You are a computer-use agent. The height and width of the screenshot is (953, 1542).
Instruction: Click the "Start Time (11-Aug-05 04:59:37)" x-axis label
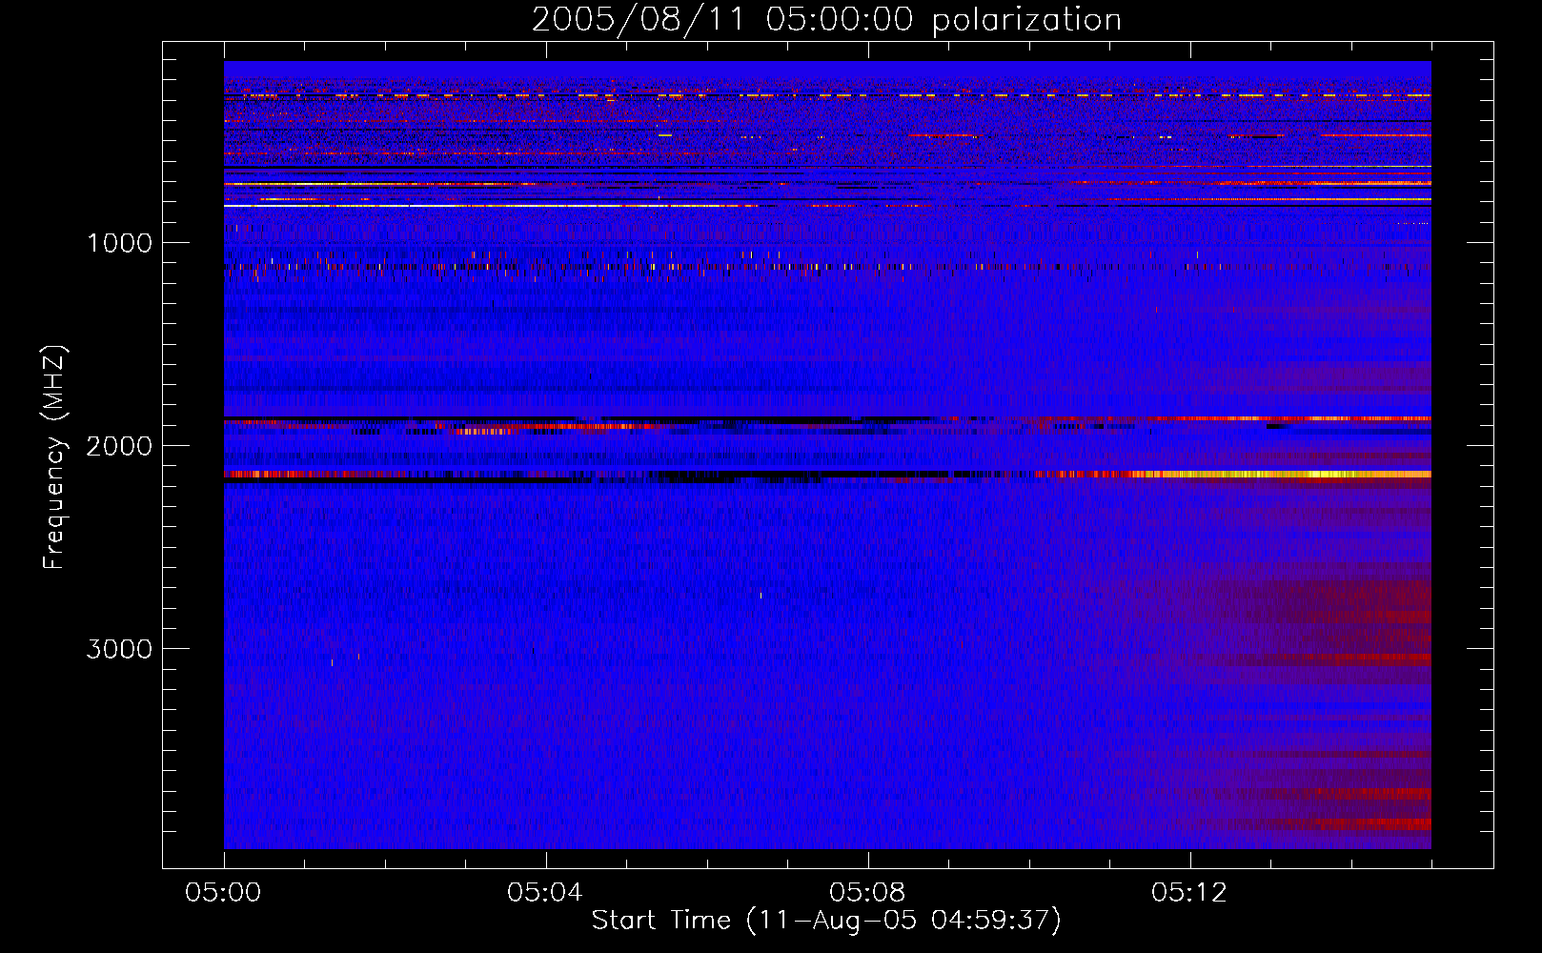826,921
